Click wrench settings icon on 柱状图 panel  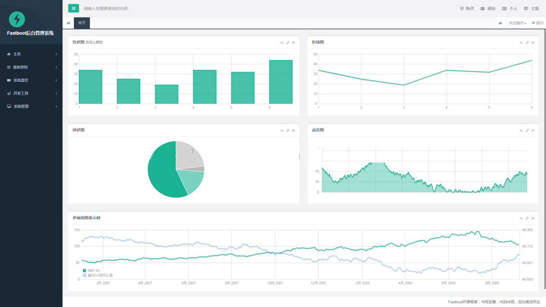pyautogui.click(x=288, y=42)
